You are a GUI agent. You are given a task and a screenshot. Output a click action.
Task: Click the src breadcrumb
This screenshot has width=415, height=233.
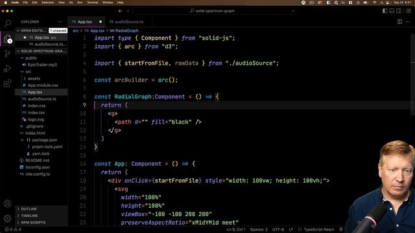76,30
